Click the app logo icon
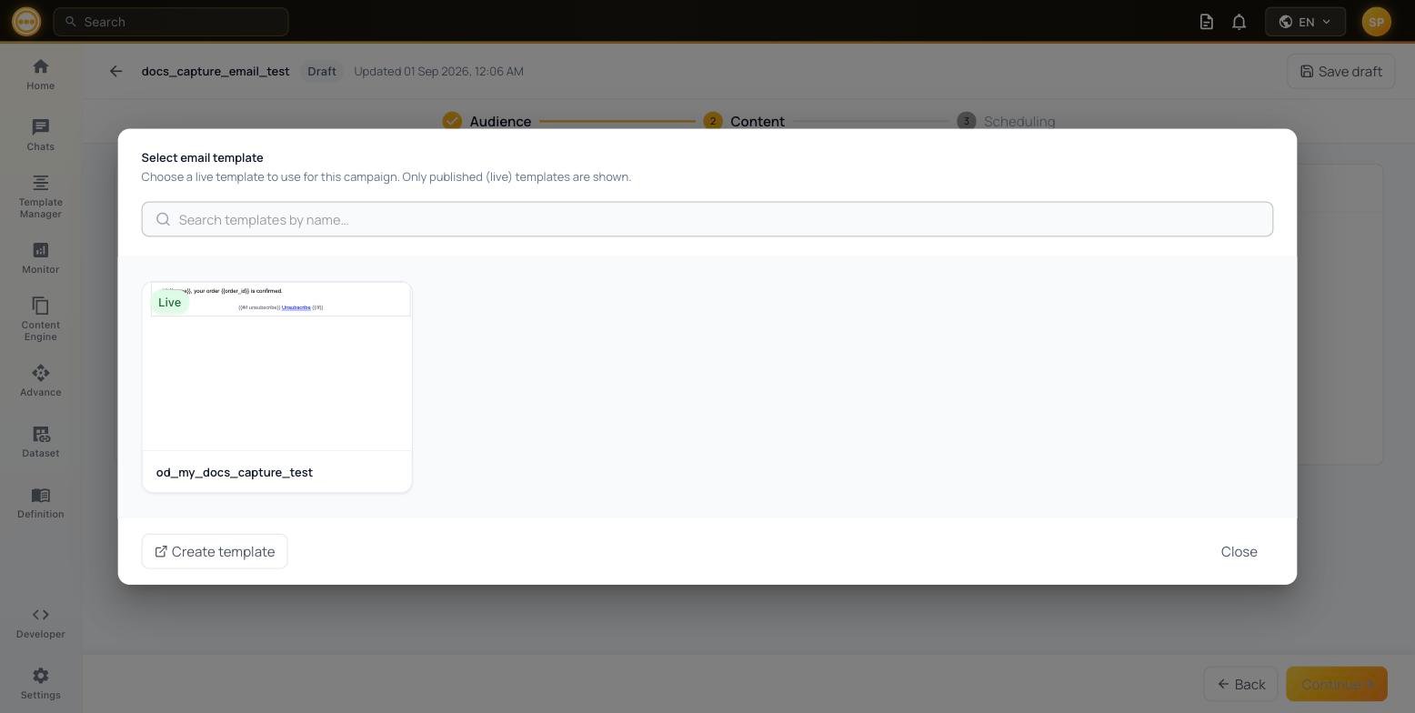1415x713 pixels. 26,21
